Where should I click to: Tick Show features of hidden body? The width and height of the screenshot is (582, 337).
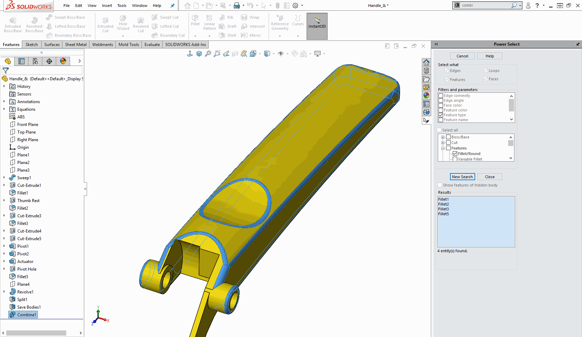(440, 185)
